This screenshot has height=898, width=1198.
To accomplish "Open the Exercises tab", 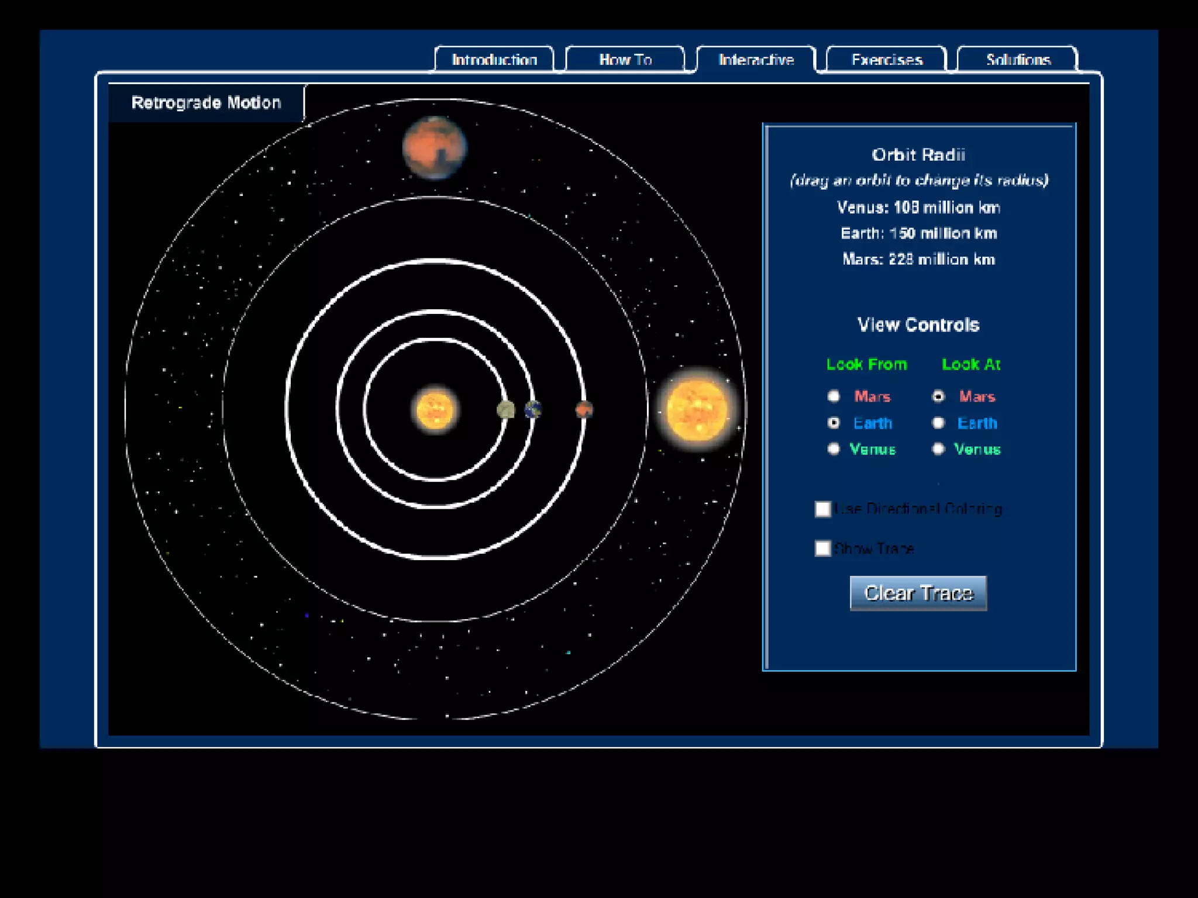I will 886,60.
